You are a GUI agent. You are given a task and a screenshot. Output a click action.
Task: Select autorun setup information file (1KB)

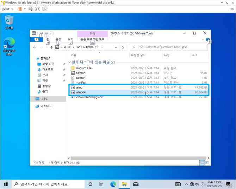click(x=139, y=78)
